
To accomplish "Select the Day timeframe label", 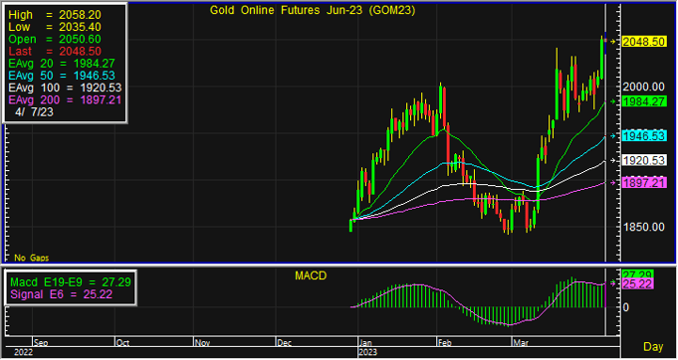I will click(x=653, y=347).
